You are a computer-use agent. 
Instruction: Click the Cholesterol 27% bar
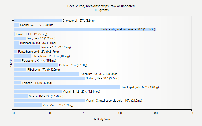click(38, 20)
